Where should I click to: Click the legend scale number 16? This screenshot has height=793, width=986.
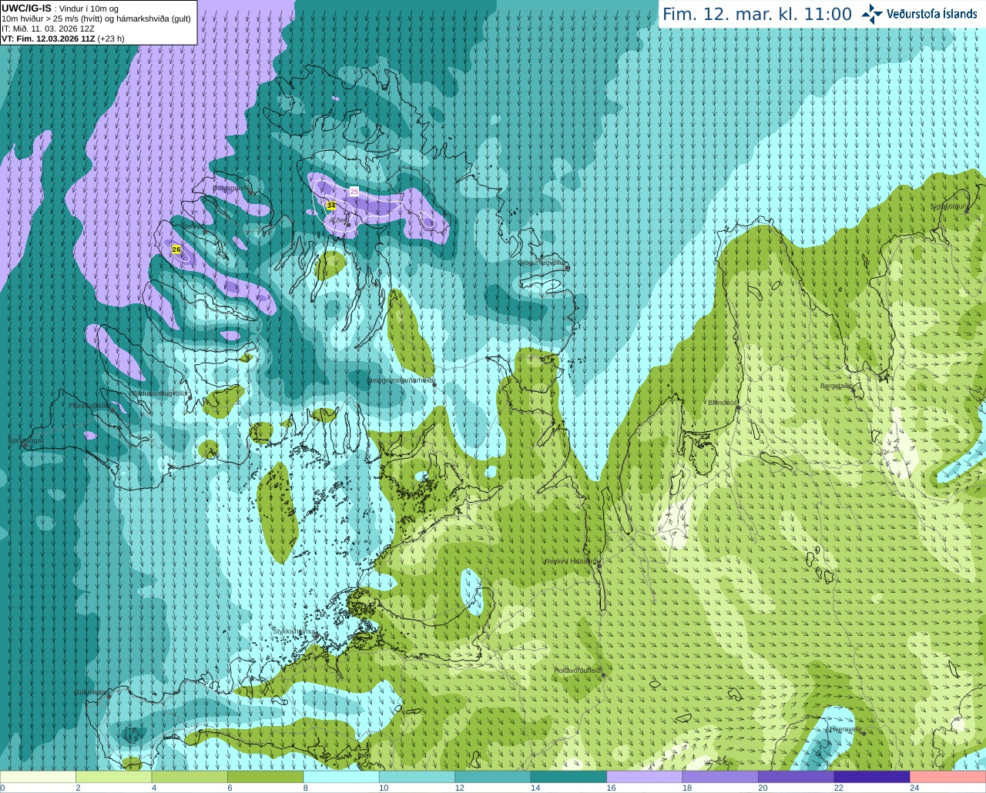612,788
